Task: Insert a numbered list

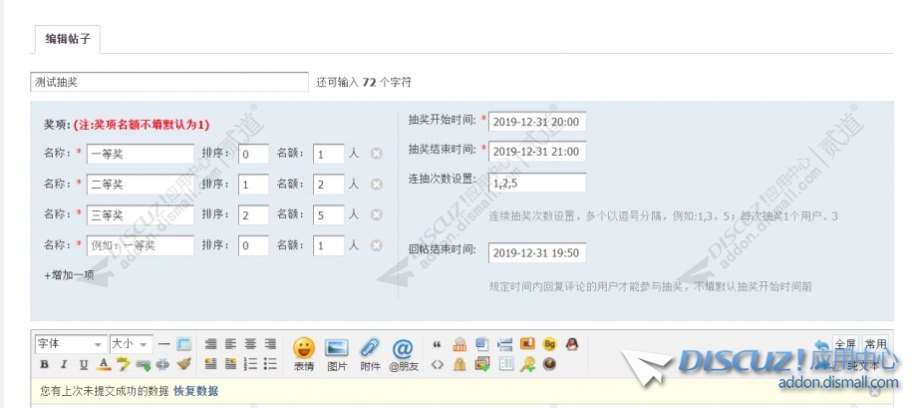Action: pos(250,364)
